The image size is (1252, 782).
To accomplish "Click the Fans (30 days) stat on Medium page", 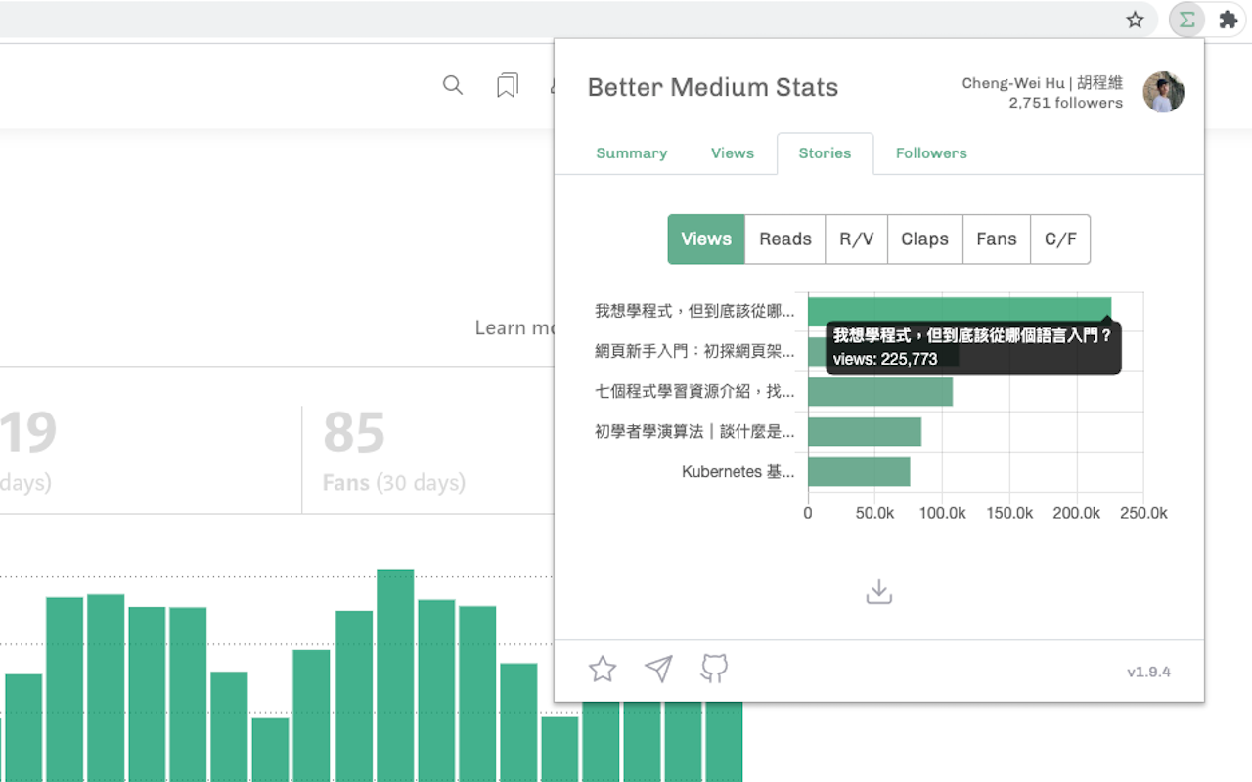I will 394,483.
